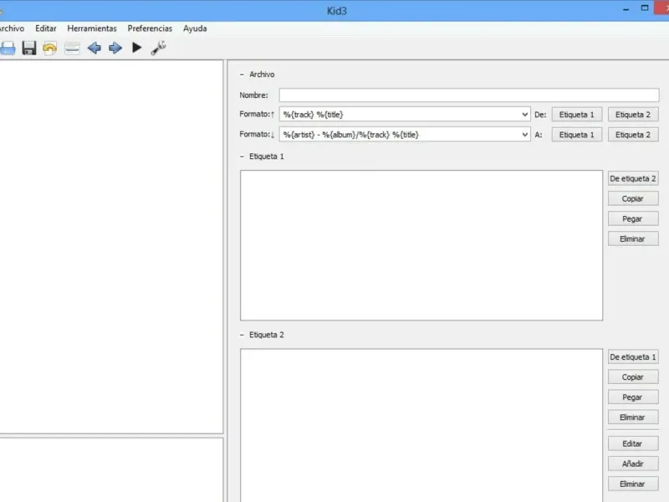Viewport: 669px width, 502px height.
Task: Open the Archivo menu
Action: click(12, 28)
